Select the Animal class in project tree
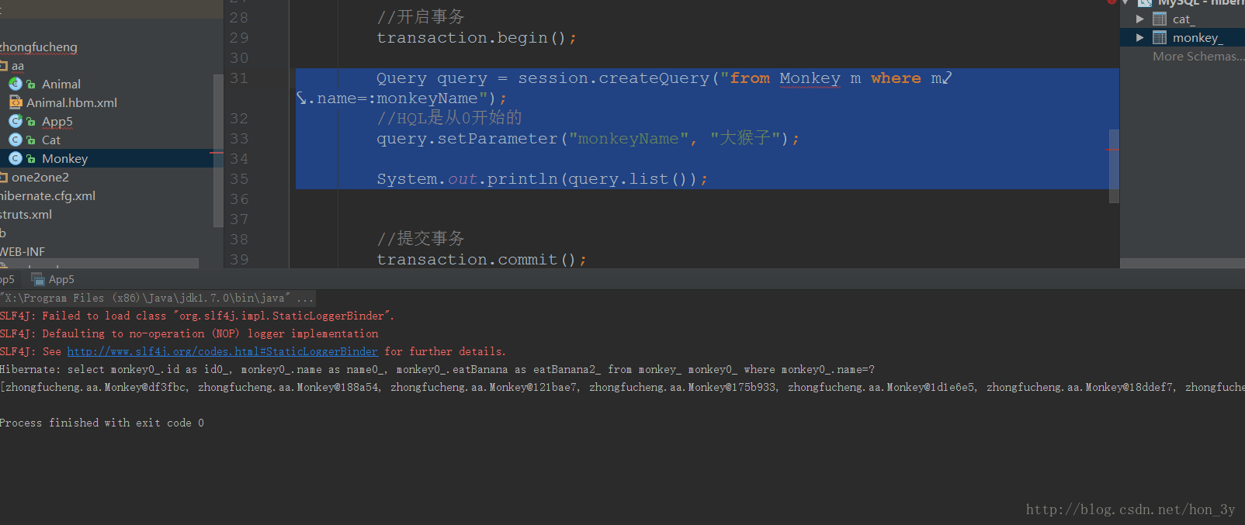 click(x=61, y=84)
